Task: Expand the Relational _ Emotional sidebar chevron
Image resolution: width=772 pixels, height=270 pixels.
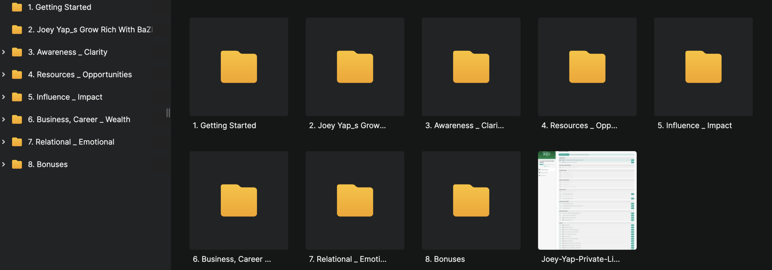Action: pyautogui.click(x=4, y=142)
